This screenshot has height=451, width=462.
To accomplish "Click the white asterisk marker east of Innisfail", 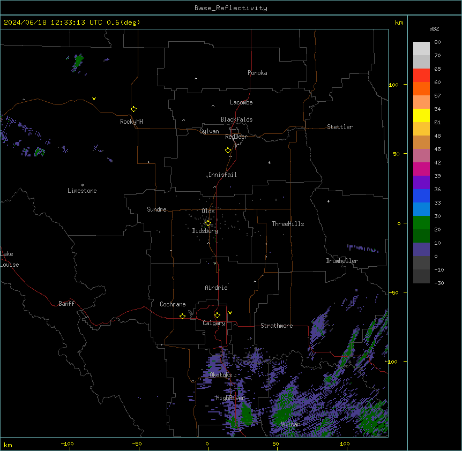I will tap(269, 162).
